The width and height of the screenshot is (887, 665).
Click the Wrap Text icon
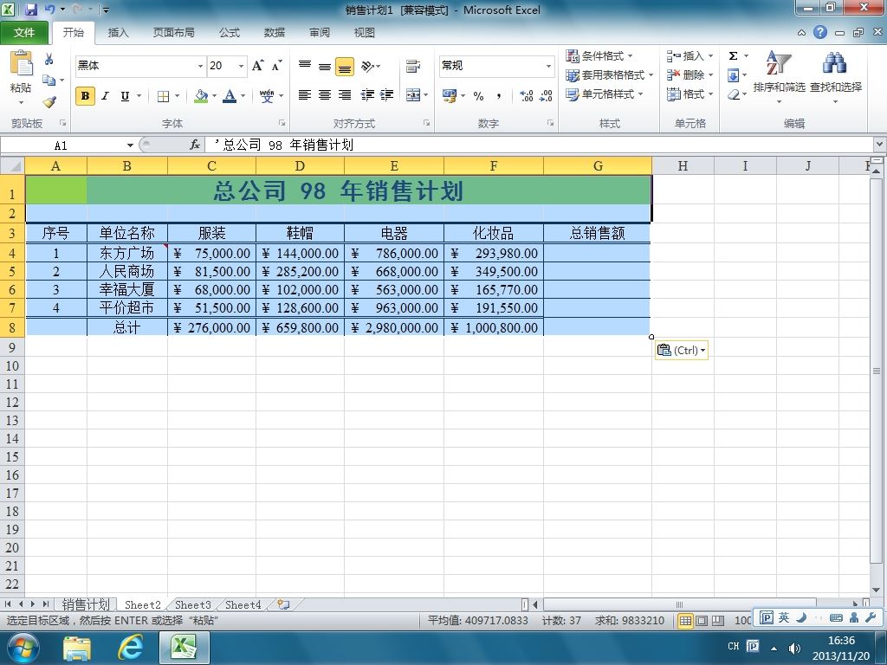pyautogui.click(x=413, y=66)
